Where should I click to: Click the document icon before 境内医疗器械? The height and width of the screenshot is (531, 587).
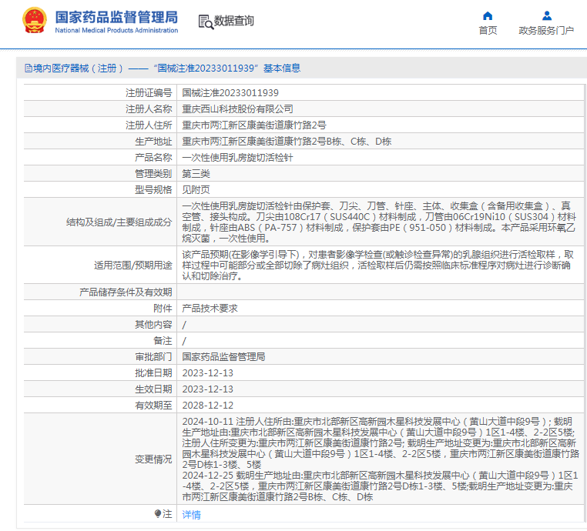click(28, 68)
